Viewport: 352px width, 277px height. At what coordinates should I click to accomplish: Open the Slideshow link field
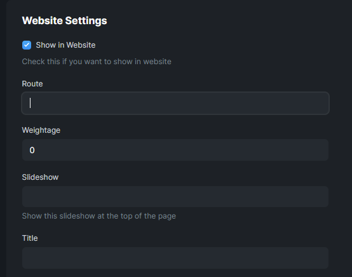pyautogui.click(x=175, y=197)
